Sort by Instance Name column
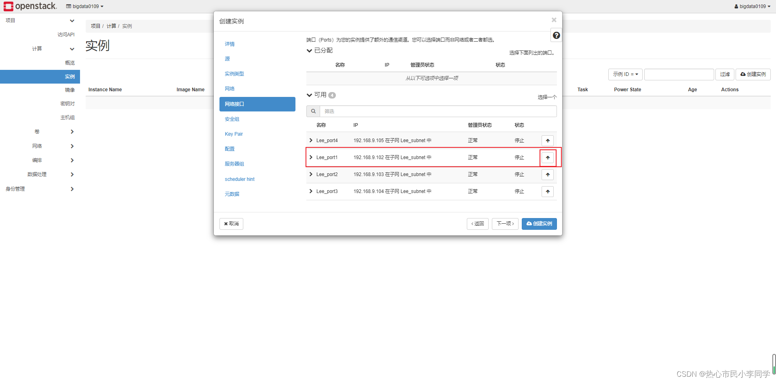776x382 pixels. [105, 90]
